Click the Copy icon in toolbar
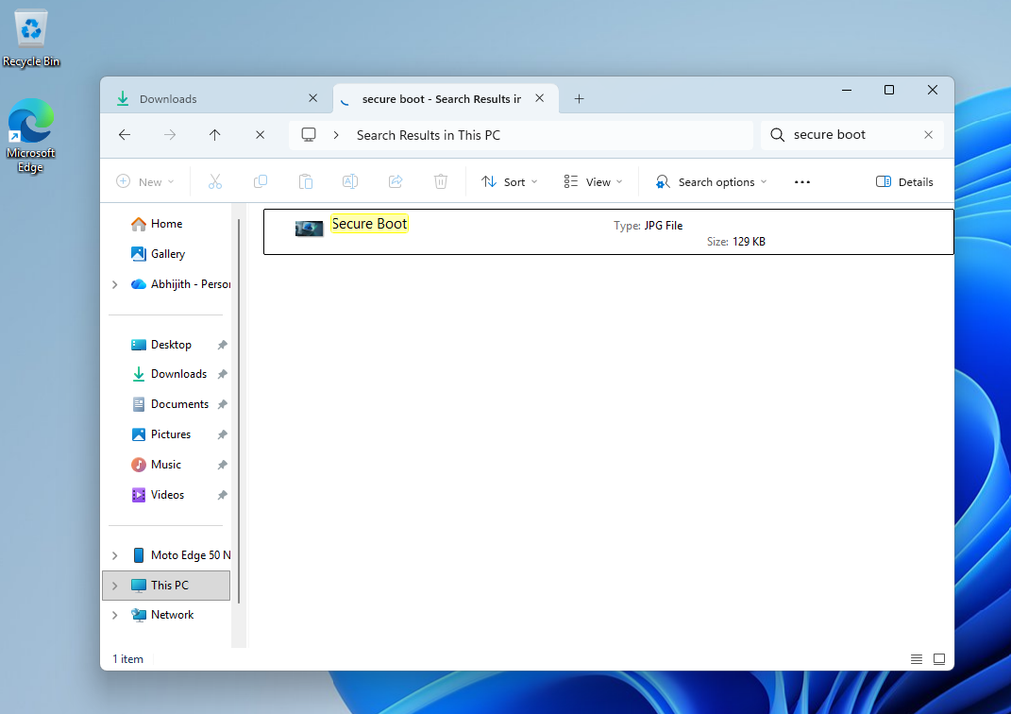1011x714 pixels. pos(261,182)
